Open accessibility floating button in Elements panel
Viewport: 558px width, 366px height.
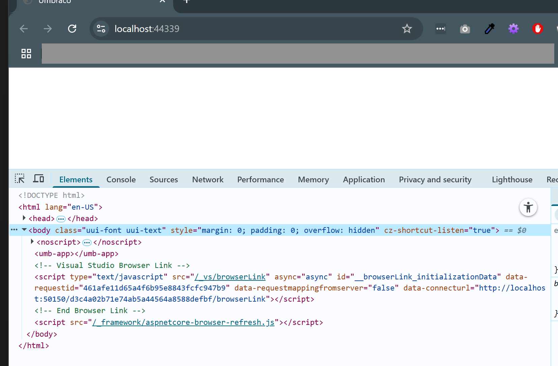(x=528, y=207)
